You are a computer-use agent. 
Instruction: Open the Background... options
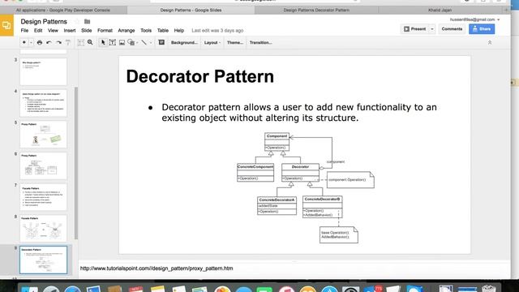184,42
